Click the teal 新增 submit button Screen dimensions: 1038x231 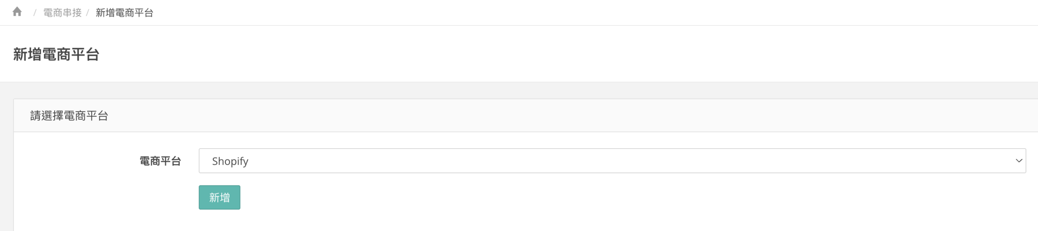(219, 197)
